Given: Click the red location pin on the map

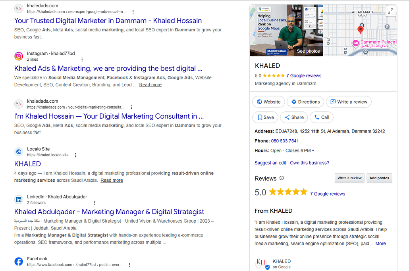Looking at the screenshot, I should [x=360, y=30].
